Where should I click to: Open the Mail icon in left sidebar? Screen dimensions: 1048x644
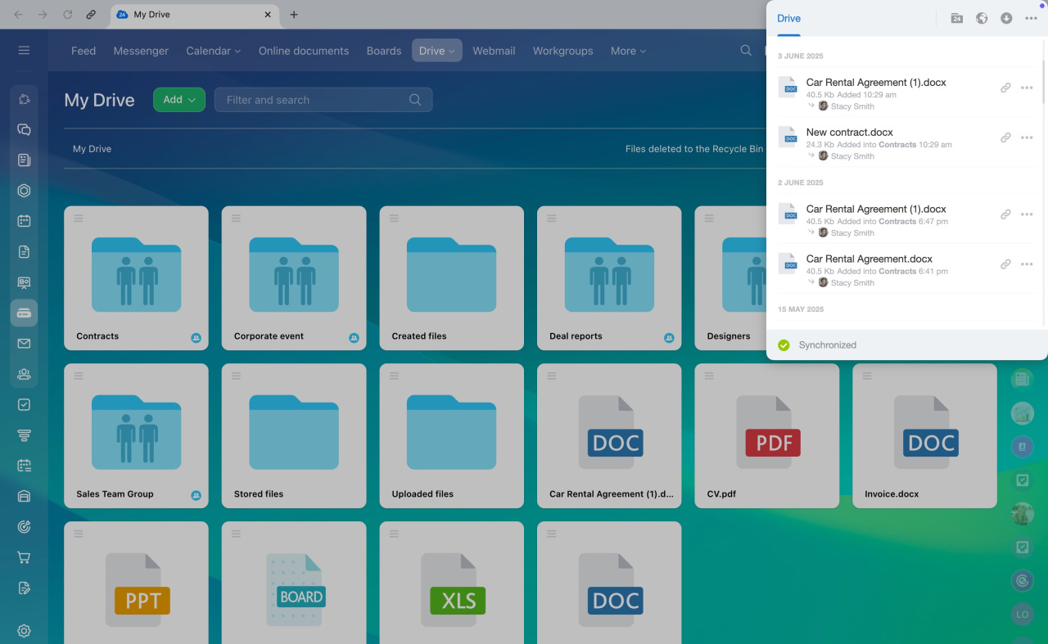[x=24, y=344]
